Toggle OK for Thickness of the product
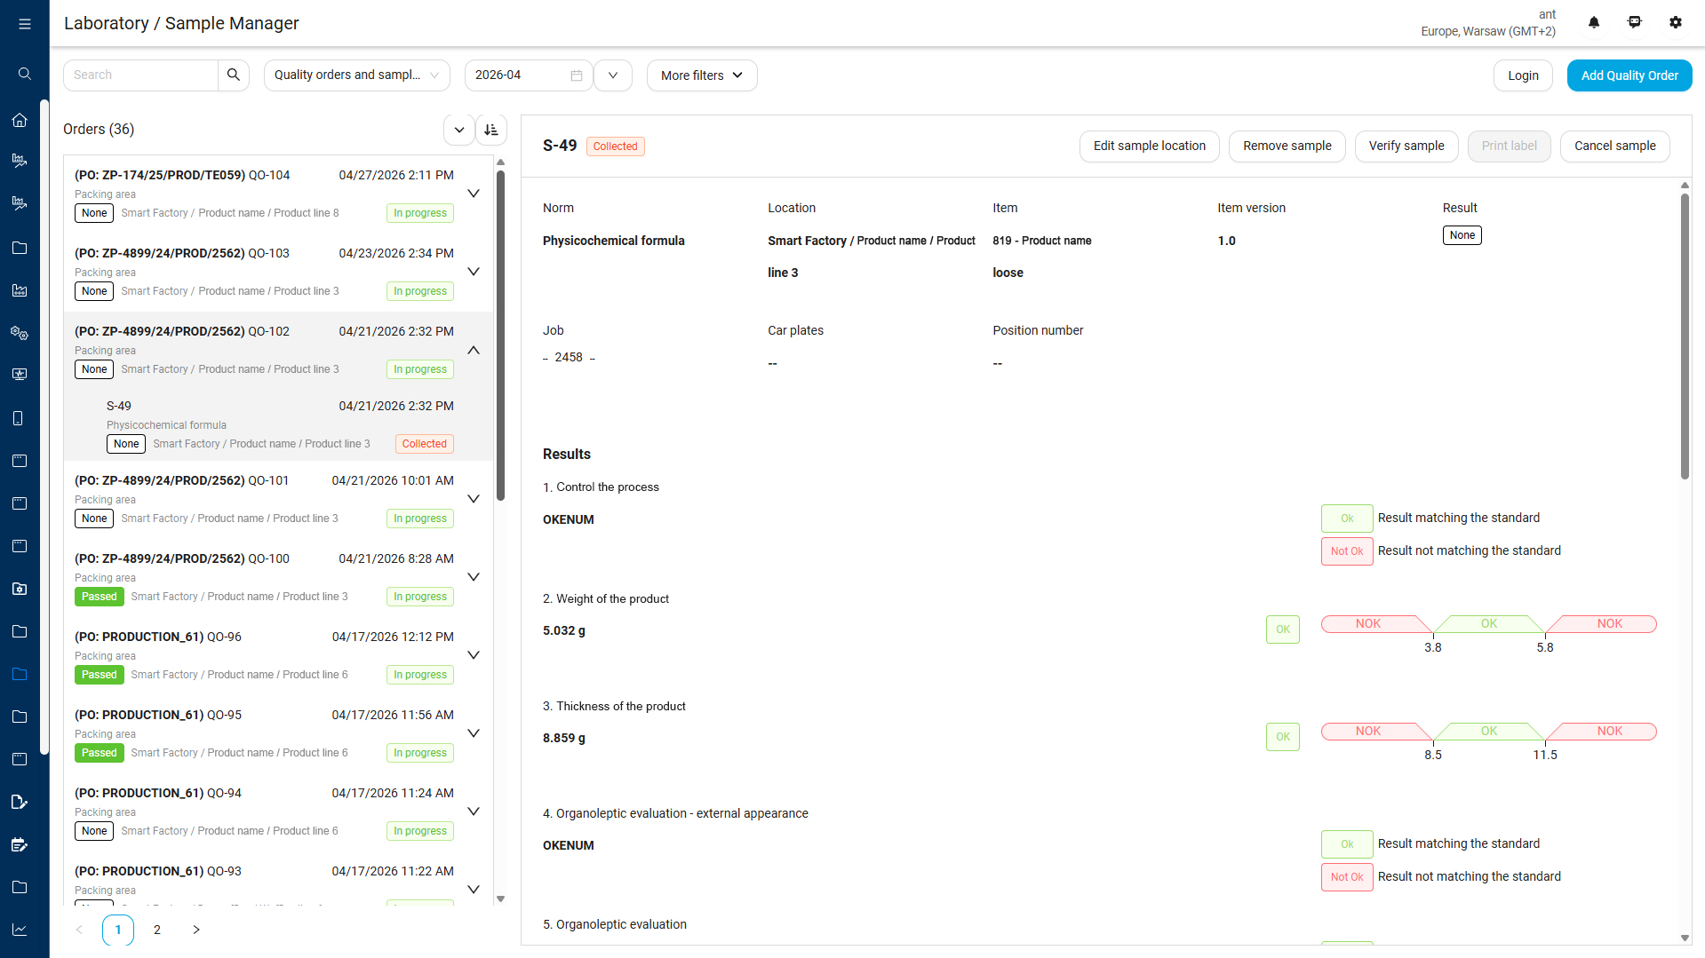The width and height of the screenshot is (1705, 958). (x=1283, y=737)
